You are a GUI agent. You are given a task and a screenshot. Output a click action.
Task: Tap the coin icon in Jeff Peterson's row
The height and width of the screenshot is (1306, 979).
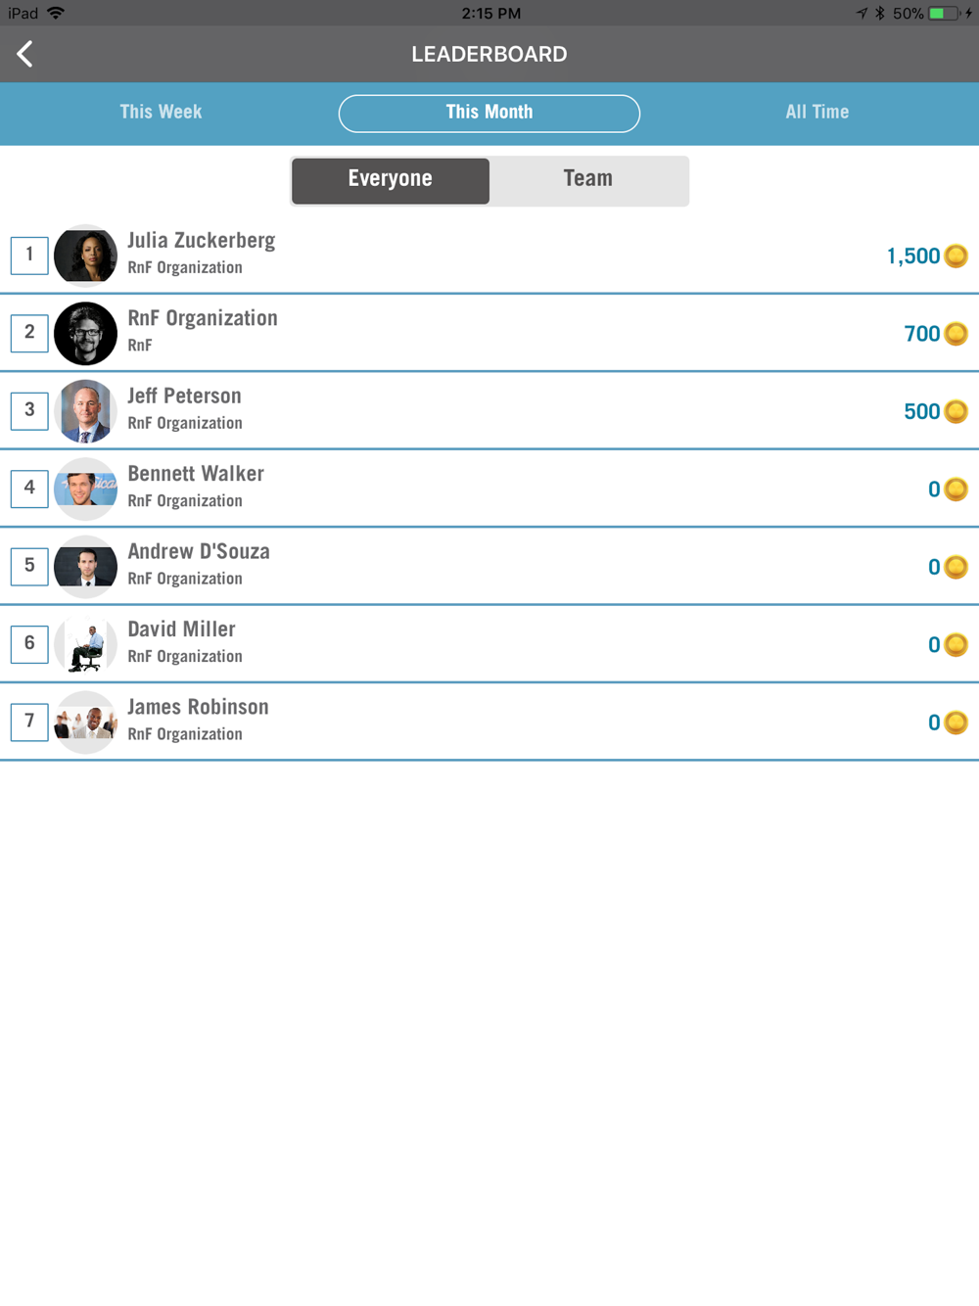(x=956, y=411)
